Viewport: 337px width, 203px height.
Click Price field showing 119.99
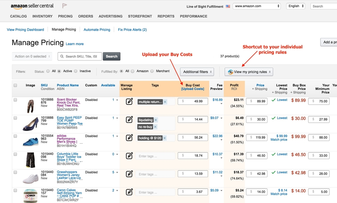coord(257,137)
